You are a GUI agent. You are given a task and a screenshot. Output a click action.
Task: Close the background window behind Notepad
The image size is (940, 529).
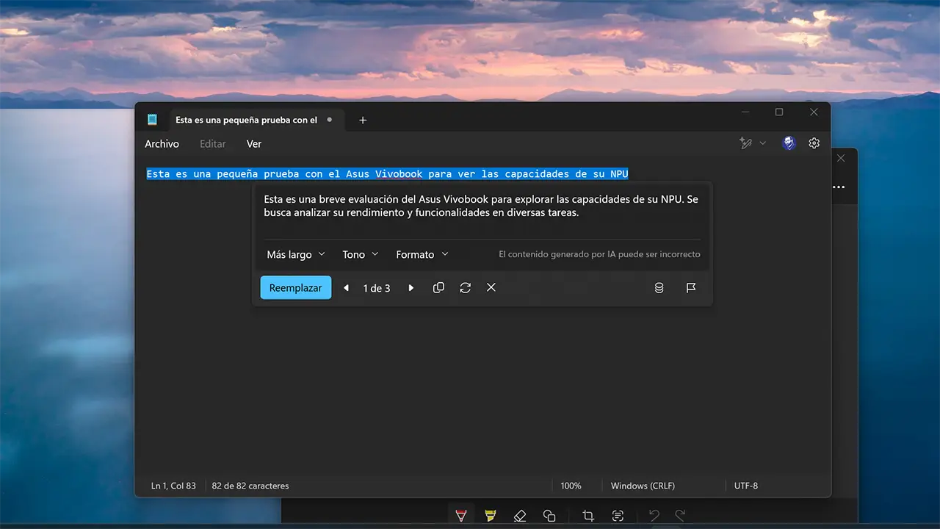[x=841, y=158]
